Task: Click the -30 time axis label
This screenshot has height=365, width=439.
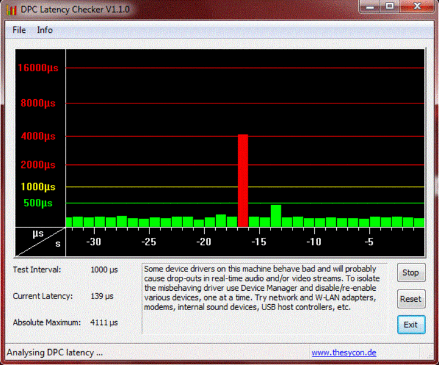Action: click(x=94, y=242)
